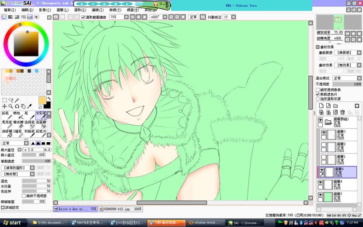This screenshot has width=363, height=227.
Task: Collapse the 畫材效果 section
Action: (318, 47)
